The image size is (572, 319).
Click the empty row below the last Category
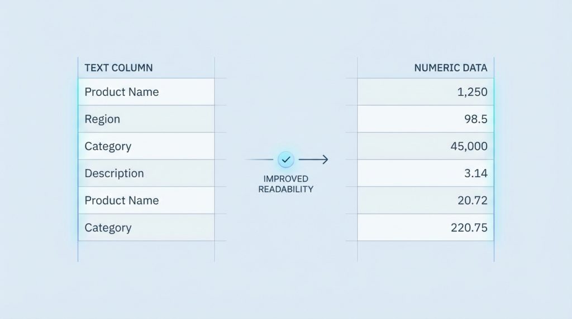(146, 251)
